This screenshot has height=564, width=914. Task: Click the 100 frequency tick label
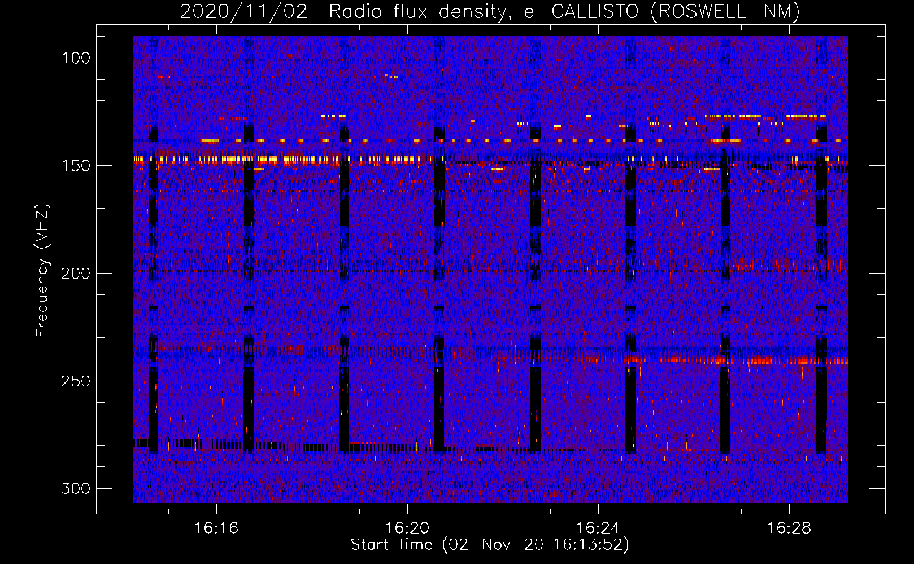[x=76, y=58]
